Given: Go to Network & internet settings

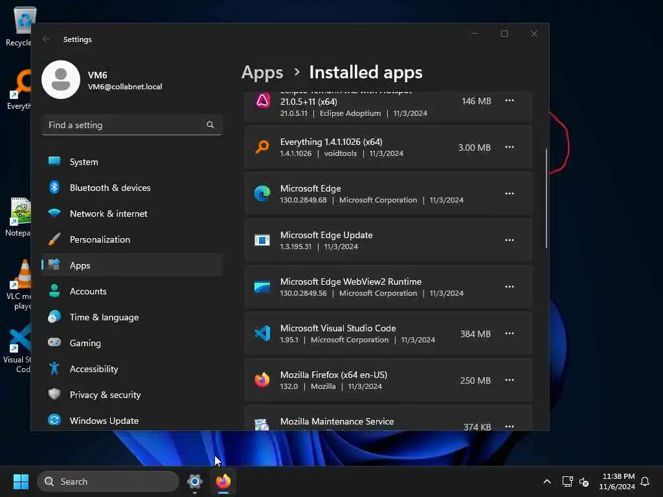Looking at the screenshot, I should click(x=132, y=214).
